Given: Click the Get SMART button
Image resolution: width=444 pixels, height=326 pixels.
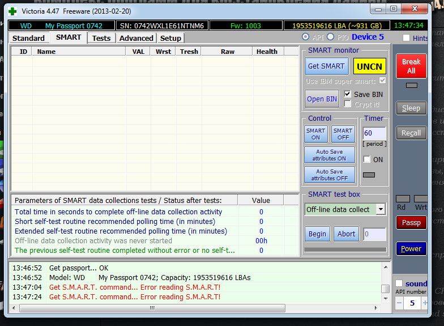Looking at the screenshot, I should pyautogui.click(x=326, y=66).
